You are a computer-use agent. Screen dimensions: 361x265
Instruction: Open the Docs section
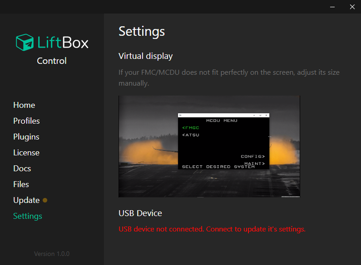click(x=22, y=169)
